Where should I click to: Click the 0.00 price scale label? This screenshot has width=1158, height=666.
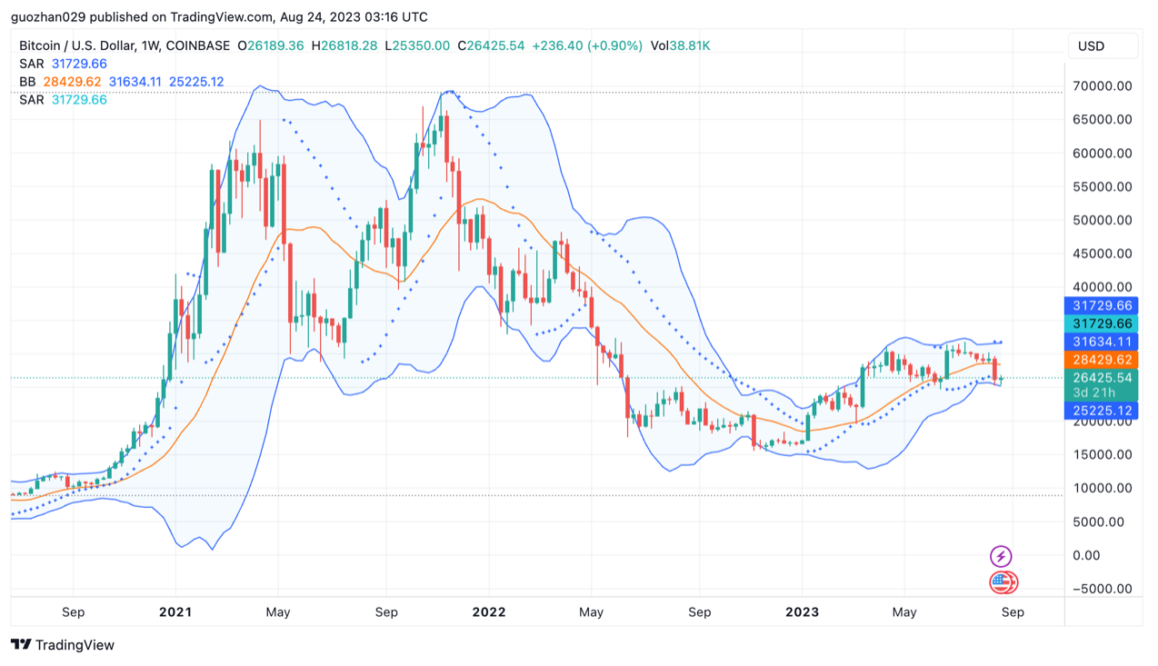[x=1087, y=555]
